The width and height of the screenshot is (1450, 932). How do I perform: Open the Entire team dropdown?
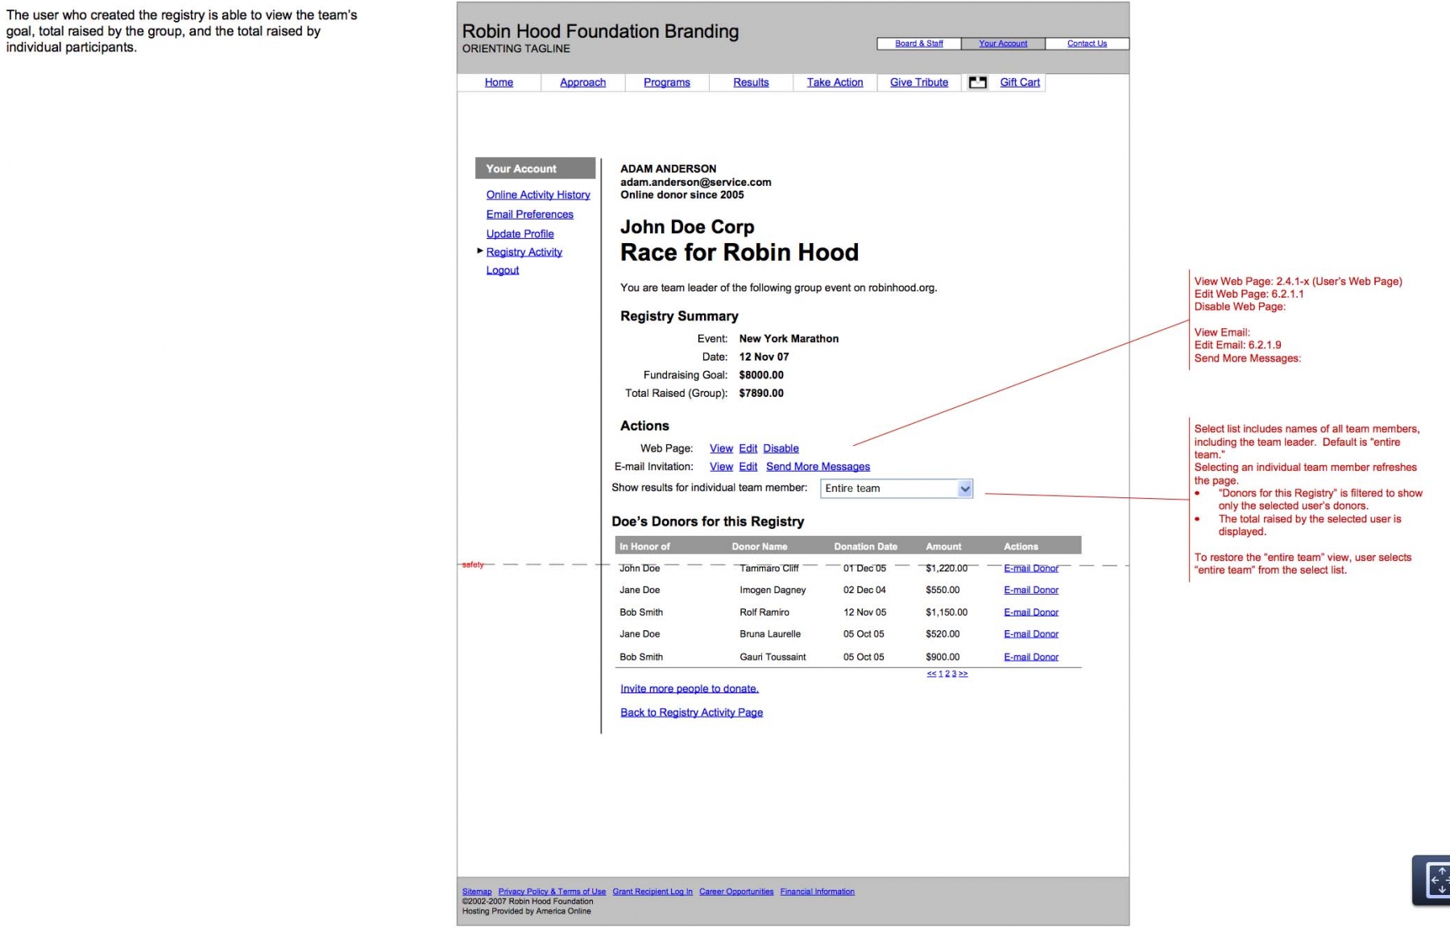pyautogui.click(x=897, y=489)
